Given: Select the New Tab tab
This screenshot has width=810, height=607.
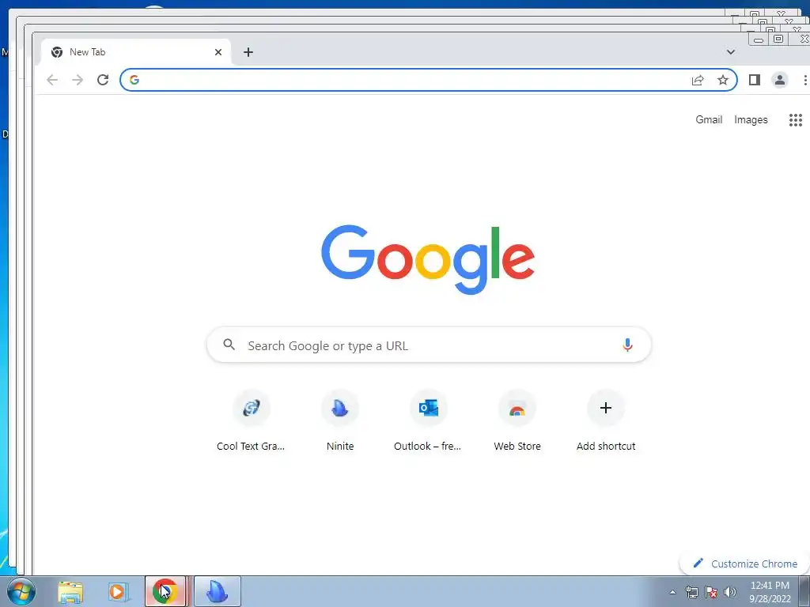Looking at the screenshot, I should [x=136, y=52].
